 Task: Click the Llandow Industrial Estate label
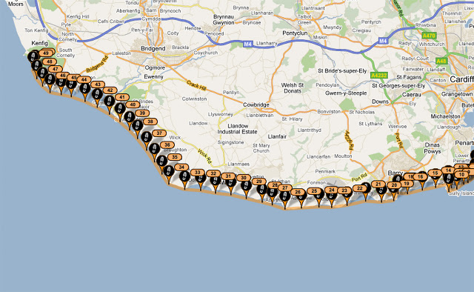pos(238,129)
